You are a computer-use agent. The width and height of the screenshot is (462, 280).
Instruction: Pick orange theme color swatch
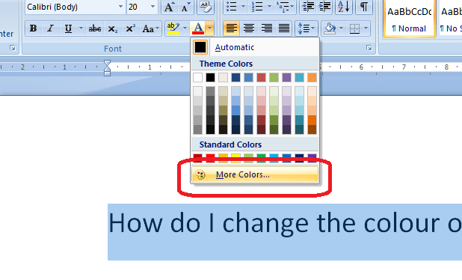312,78
